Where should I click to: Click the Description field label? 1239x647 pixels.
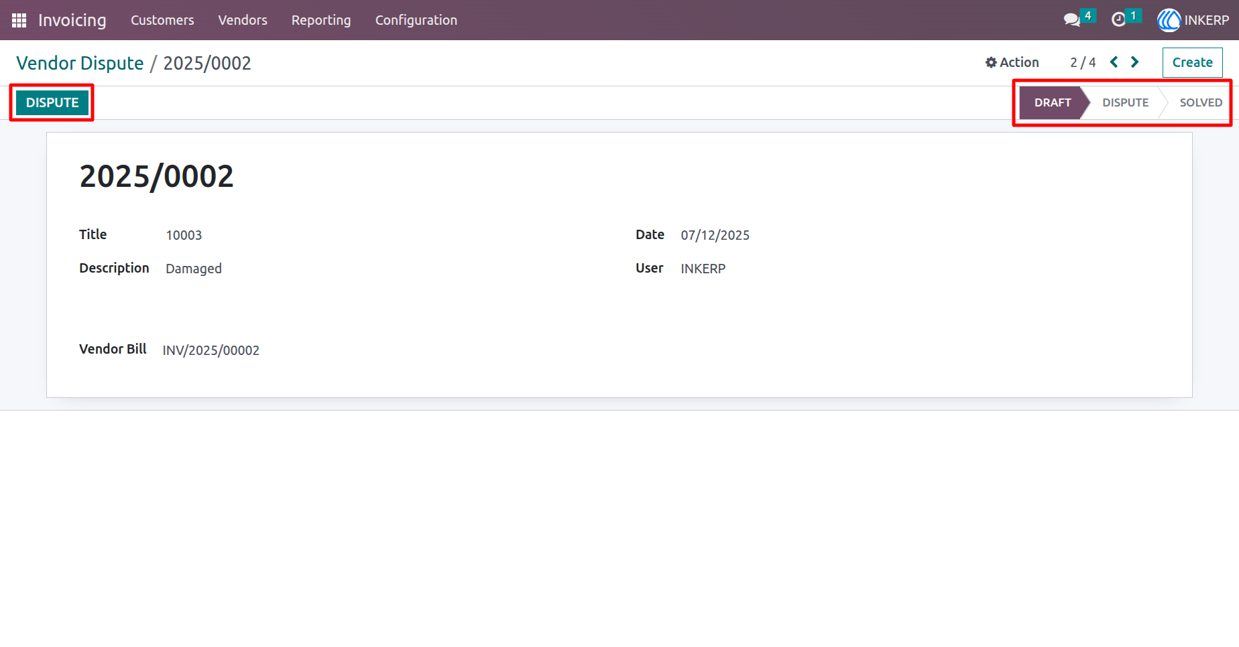[114, 268]
